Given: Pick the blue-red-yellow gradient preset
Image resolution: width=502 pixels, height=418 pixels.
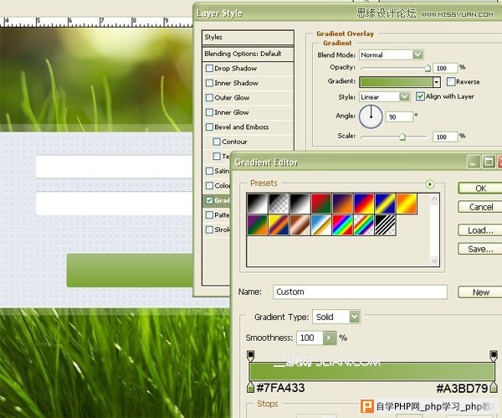Looking at the screenshot, I should 364,204.
